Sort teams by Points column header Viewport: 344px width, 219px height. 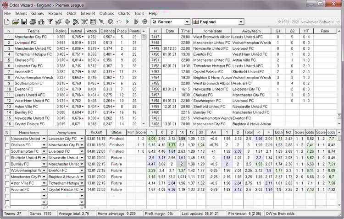pyautogui.click(x=134, y=31)
